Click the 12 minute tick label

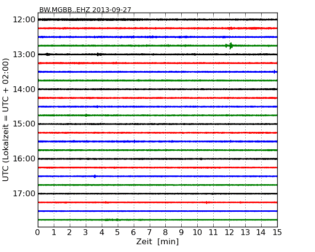pyautogui.click(x=229, y=233)
